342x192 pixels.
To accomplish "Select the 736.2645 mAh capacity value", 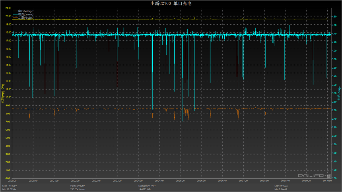I will (x=78, y=189).
